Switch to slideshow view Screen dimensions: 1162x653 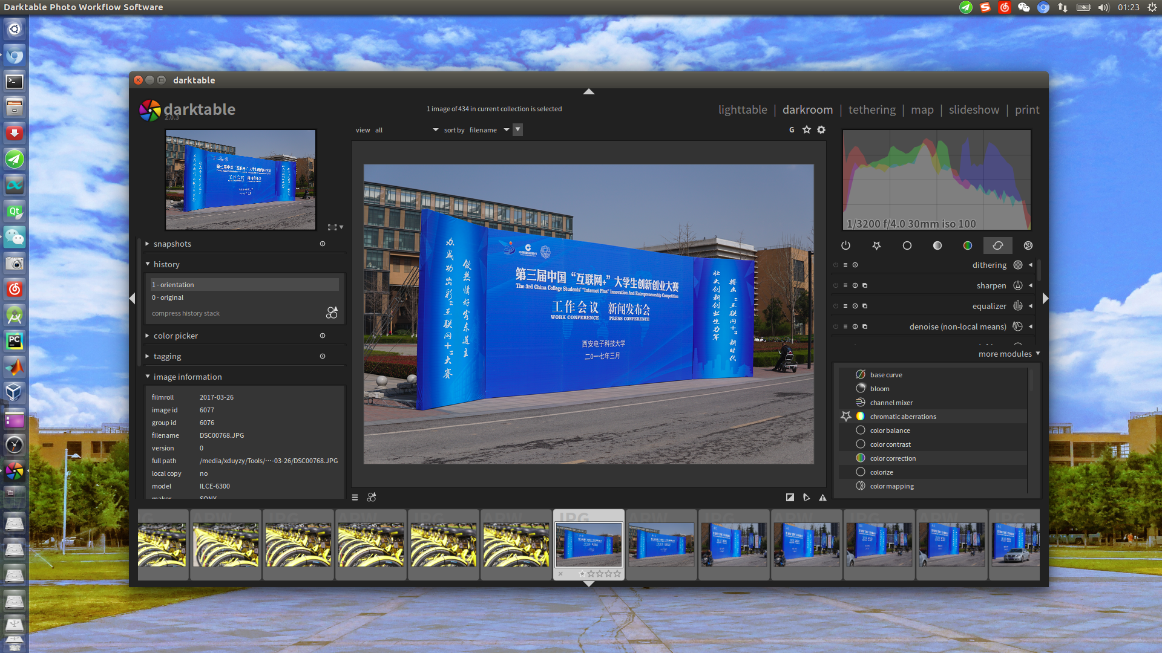click(x=974, y=109)
